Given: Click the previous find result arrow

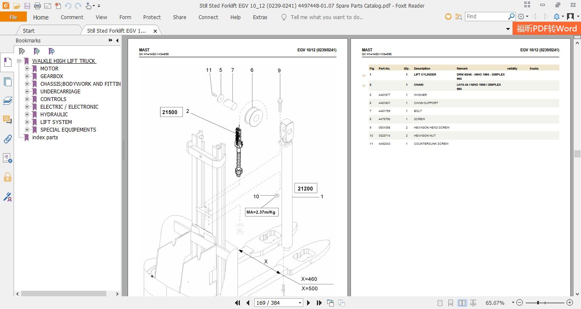Looking at the screenshot, I should point(535,17).
